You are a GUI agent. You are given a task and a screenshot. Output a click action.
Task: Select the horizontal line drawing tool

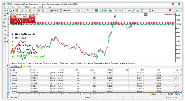point(129,10)
